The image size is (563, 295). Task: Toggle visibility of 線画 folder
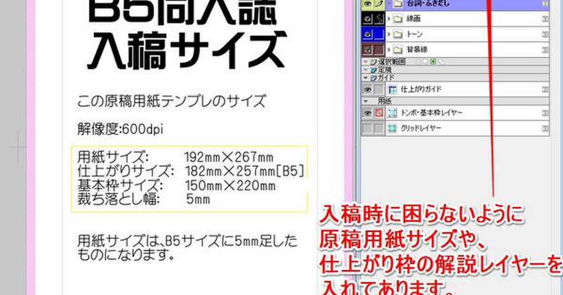[x=368, y=20]
